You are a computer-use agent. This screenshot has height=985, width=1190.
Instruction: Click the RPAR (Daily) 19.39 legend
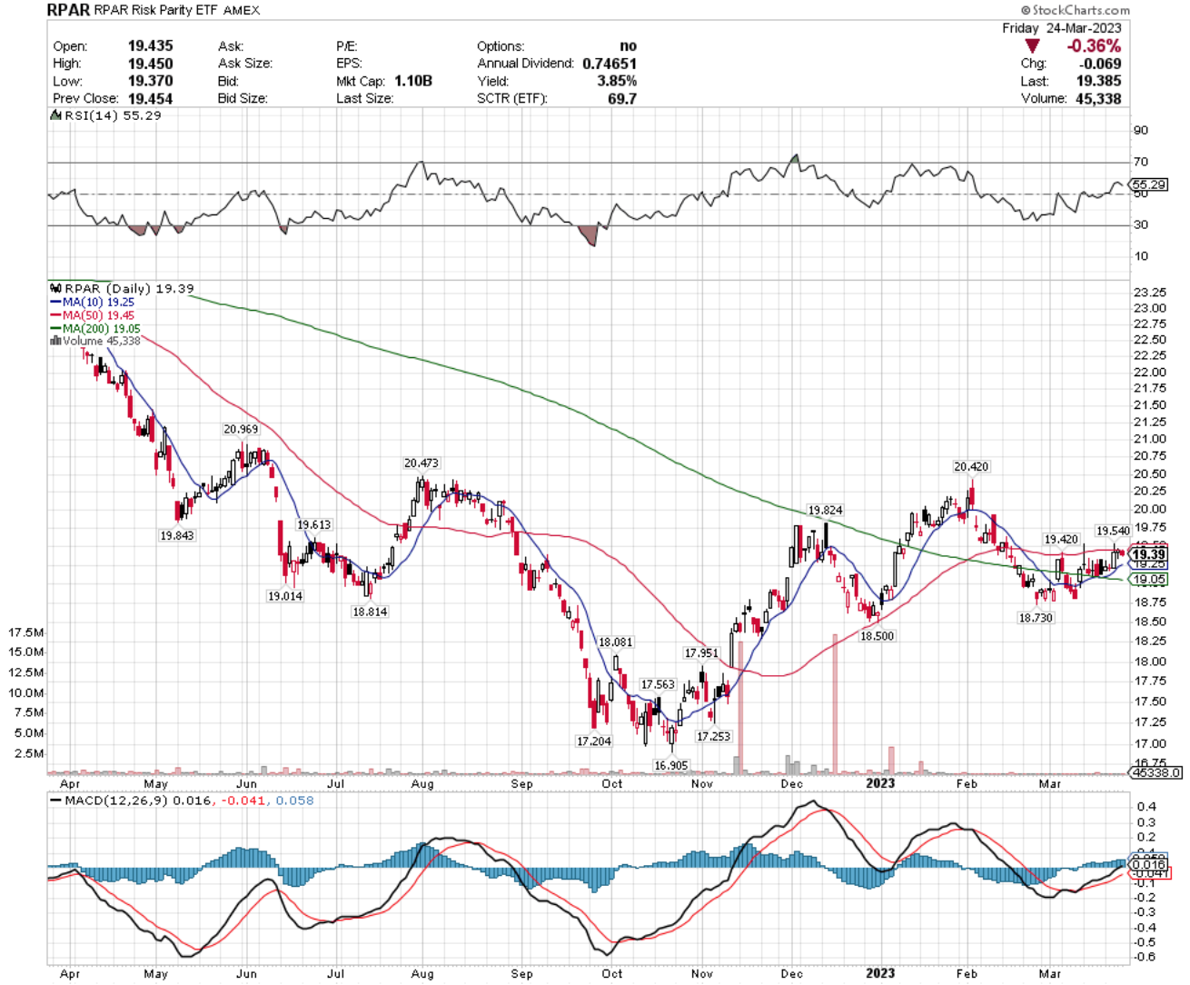pyautogui.click(x=129, y=288)
